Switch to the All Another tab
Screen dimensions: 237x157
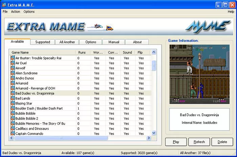(67, 42)
